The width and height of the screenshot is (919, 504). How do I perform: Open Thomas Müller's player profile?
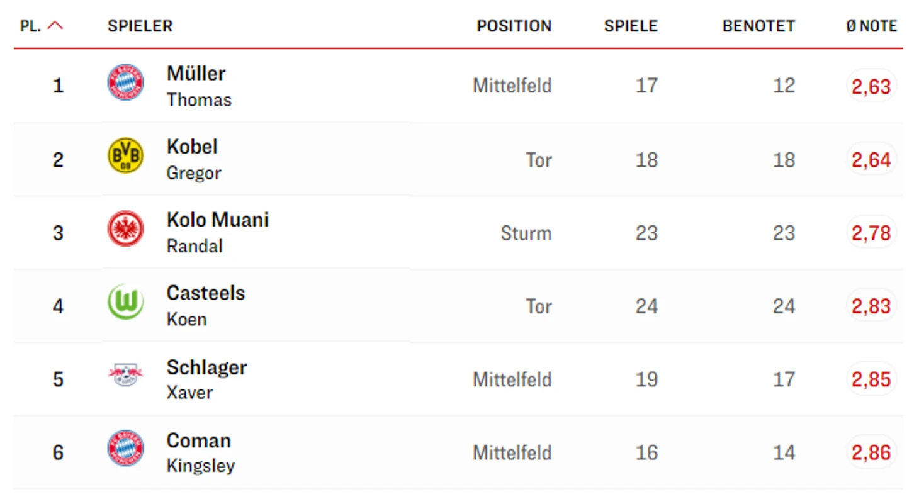(x=196, y=74)
